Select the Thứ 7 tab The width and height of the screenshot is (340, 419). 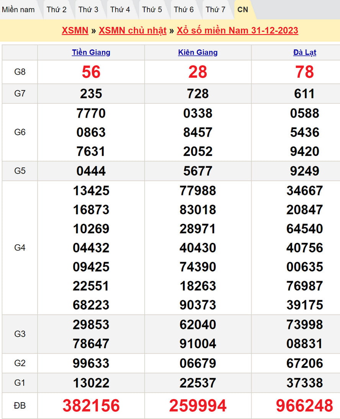pos(216,10)
